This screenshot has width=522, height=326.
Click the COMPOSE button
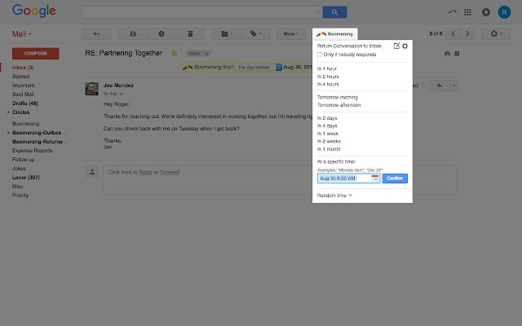tap(36, 53)
